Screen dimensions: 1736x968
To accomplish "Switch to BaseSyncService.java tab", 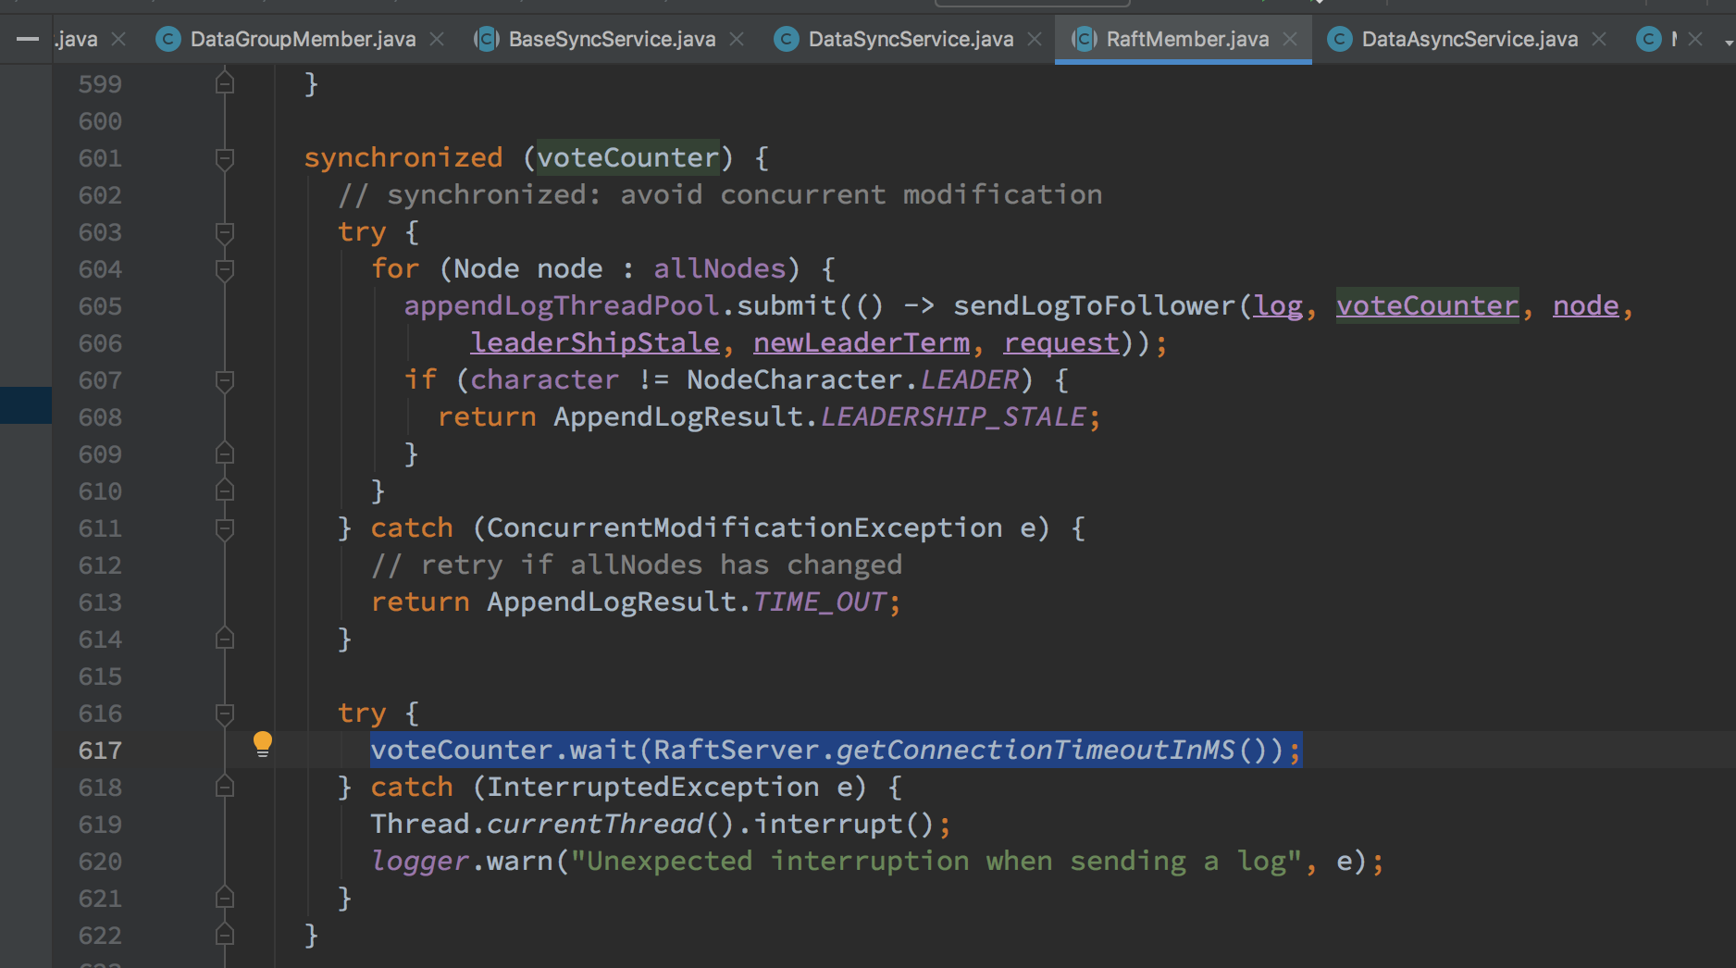I will point(612,39).
